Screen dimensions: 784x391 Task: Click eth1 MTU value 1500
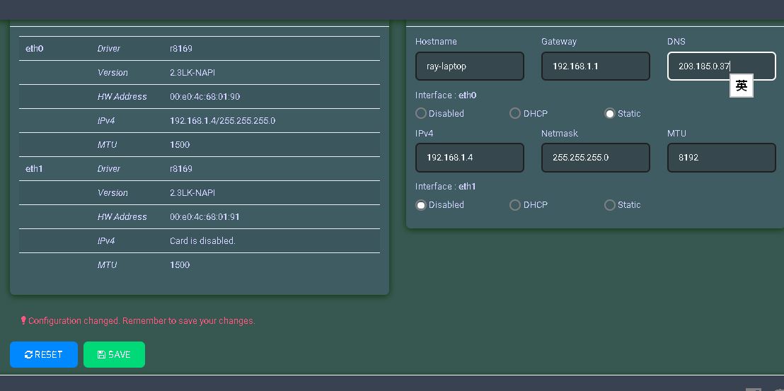pos(180,264)
